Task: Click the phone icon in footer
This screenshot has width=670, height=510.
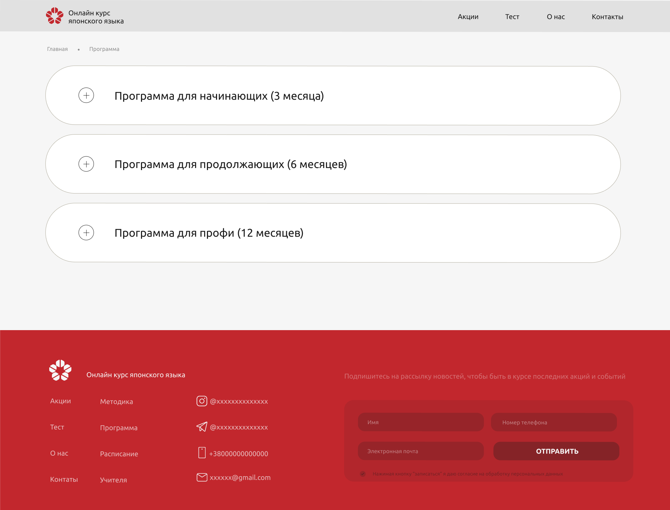Action: click(x=202, y=452)
